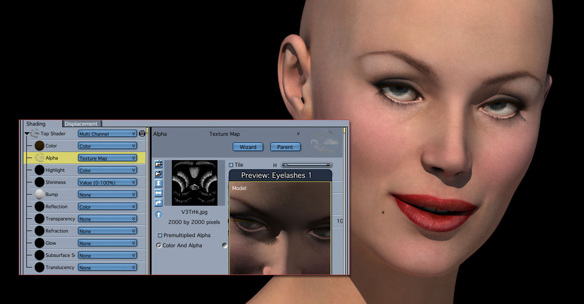Open Shininess Value (0-100%) dropdown
This screenshot has height=304, width=584.
[x=107, y=182]
